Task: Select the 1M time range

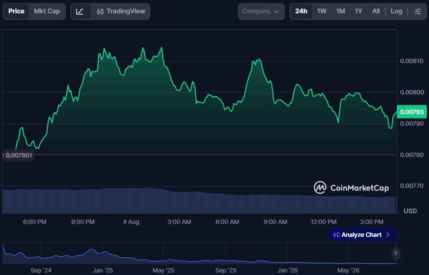Action: (340, 11)
